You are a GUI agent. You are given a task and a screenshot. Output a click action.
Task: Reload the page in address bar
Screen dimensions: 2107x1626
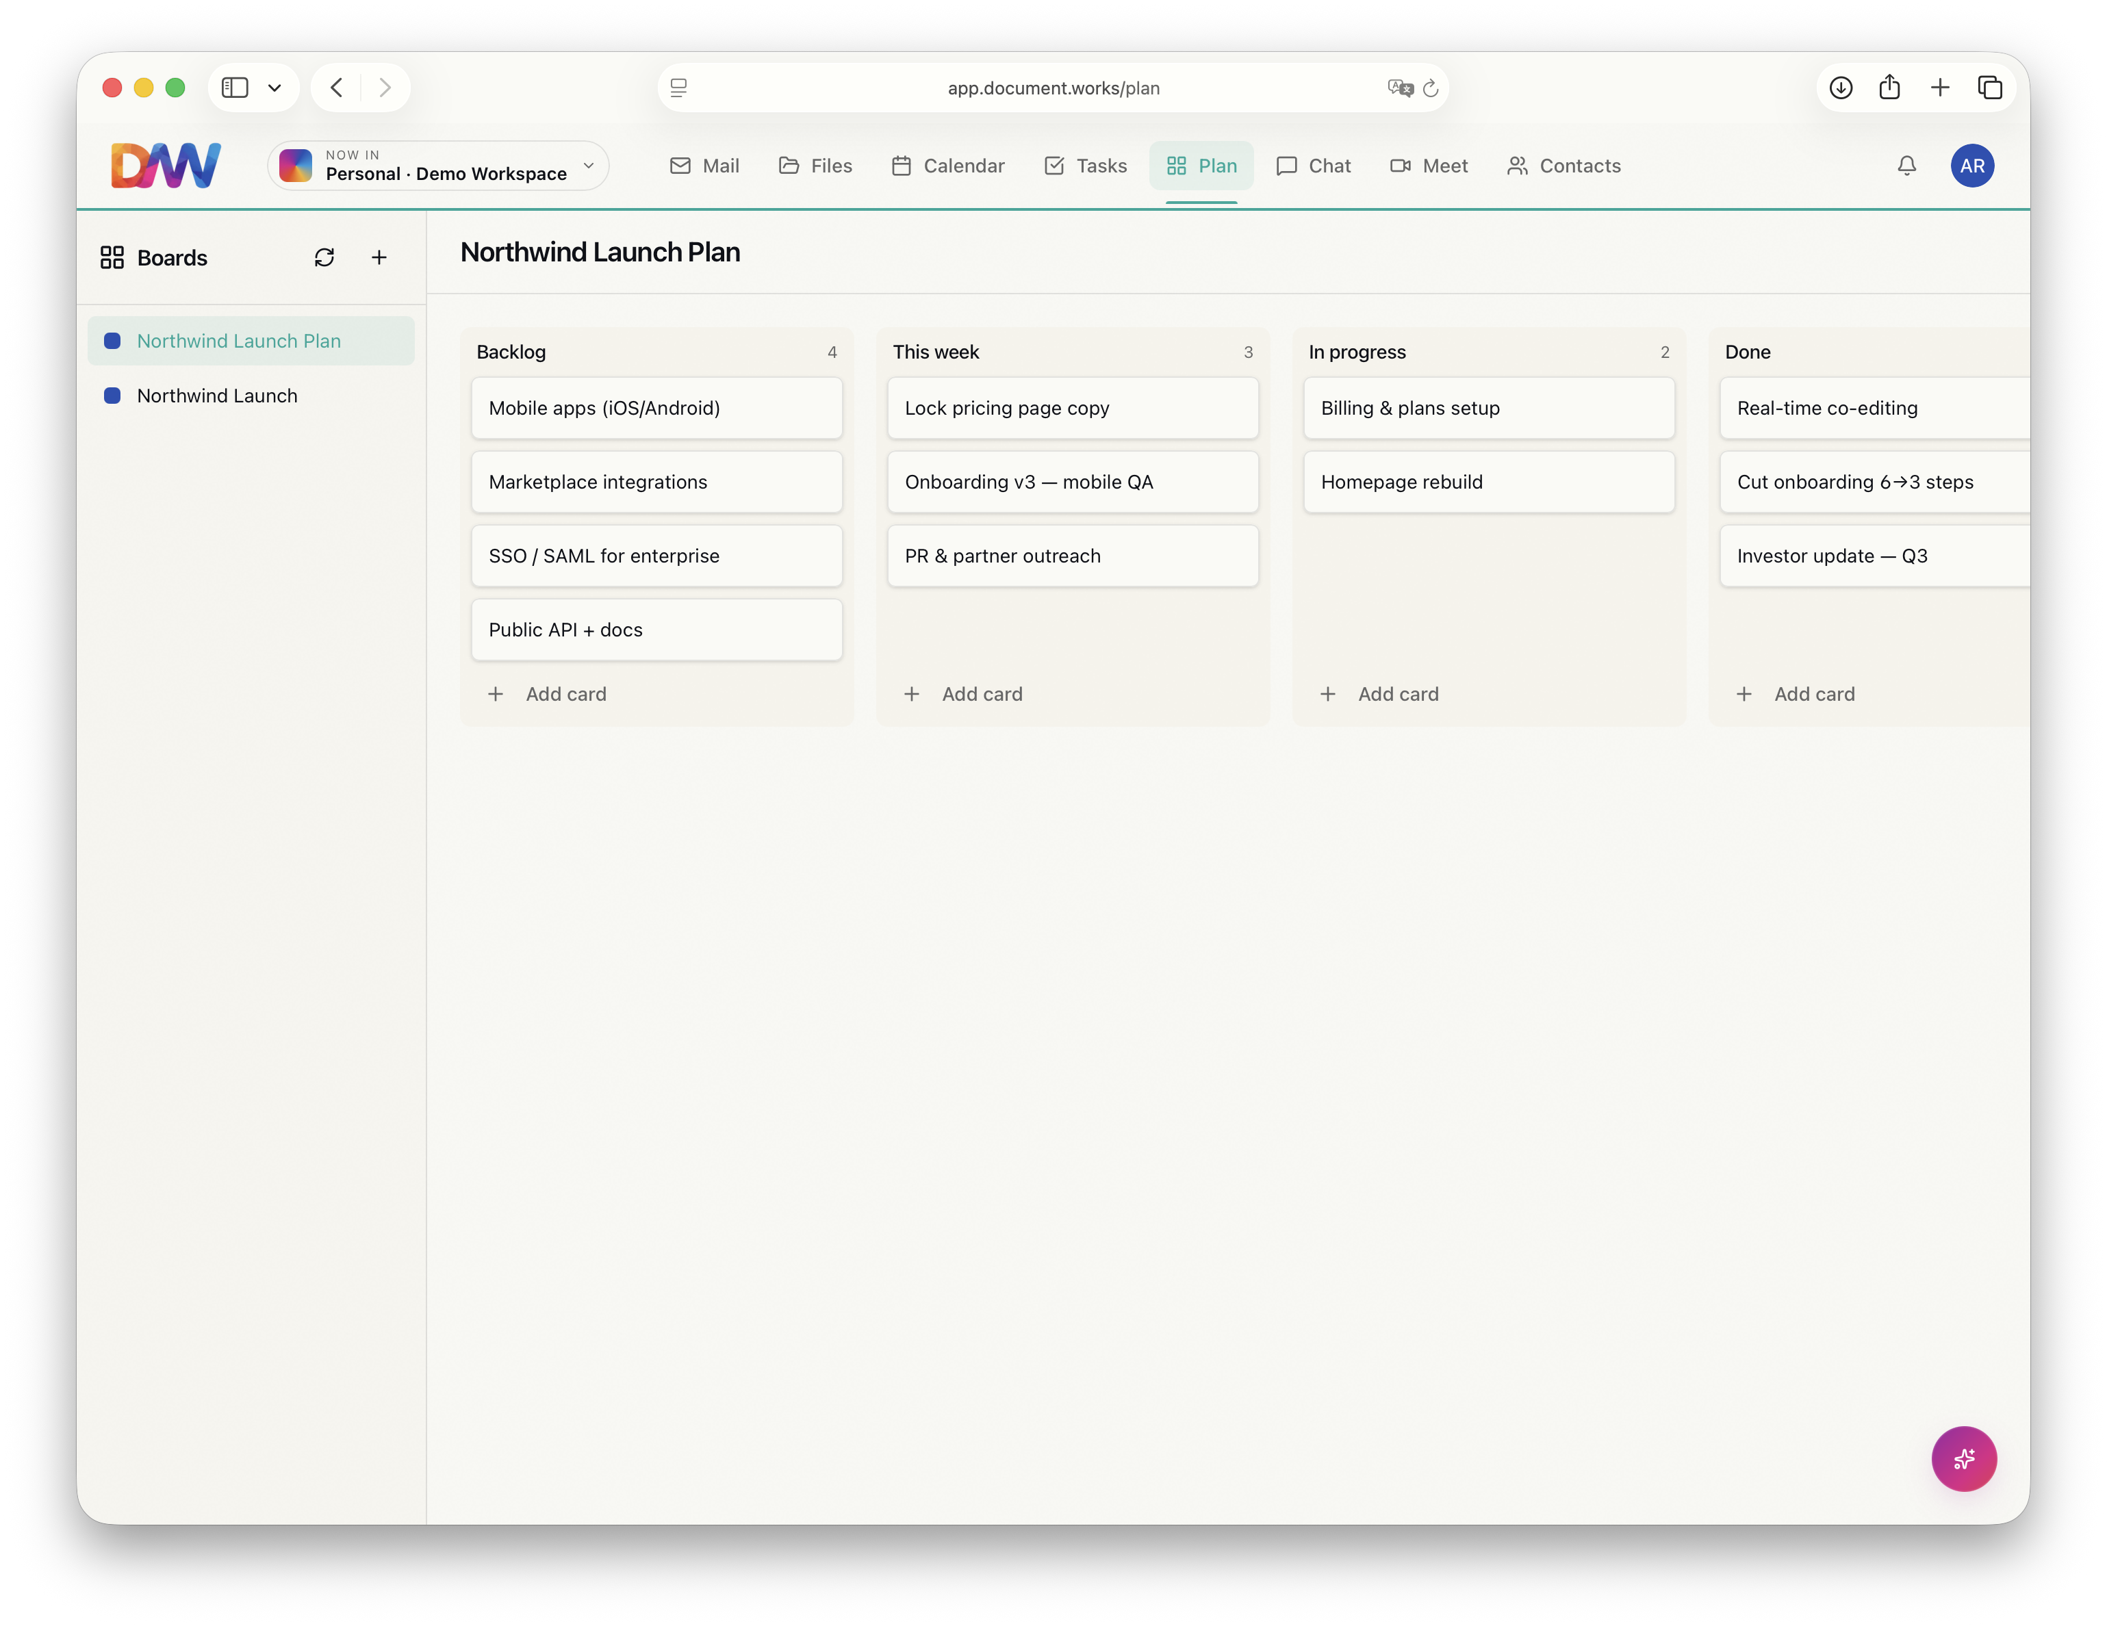[1431, 88]
